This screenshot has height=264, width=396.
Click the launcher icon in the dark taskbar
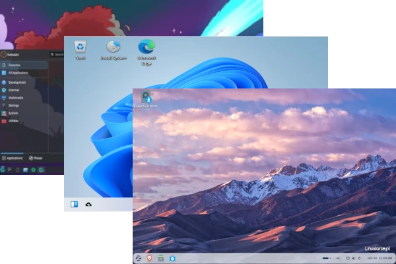point(2,170)
